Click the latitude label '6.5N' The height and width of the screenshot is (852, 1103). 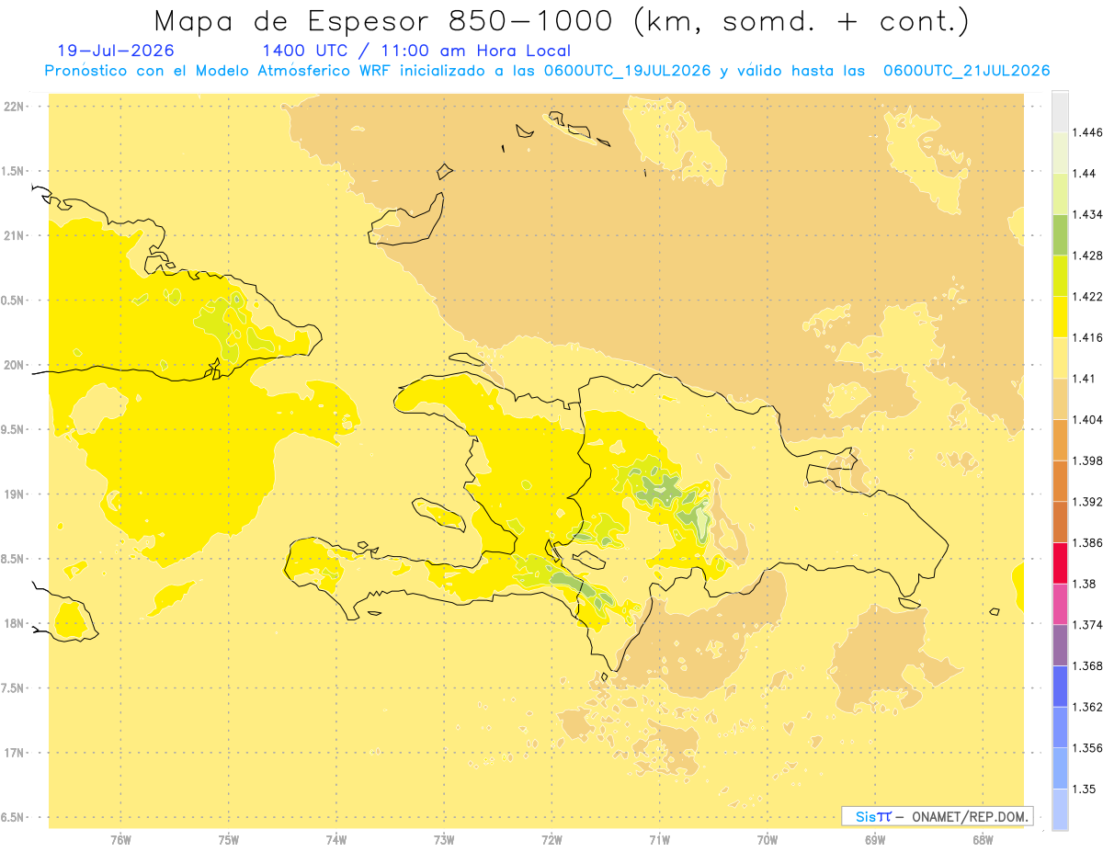[14, 817]
